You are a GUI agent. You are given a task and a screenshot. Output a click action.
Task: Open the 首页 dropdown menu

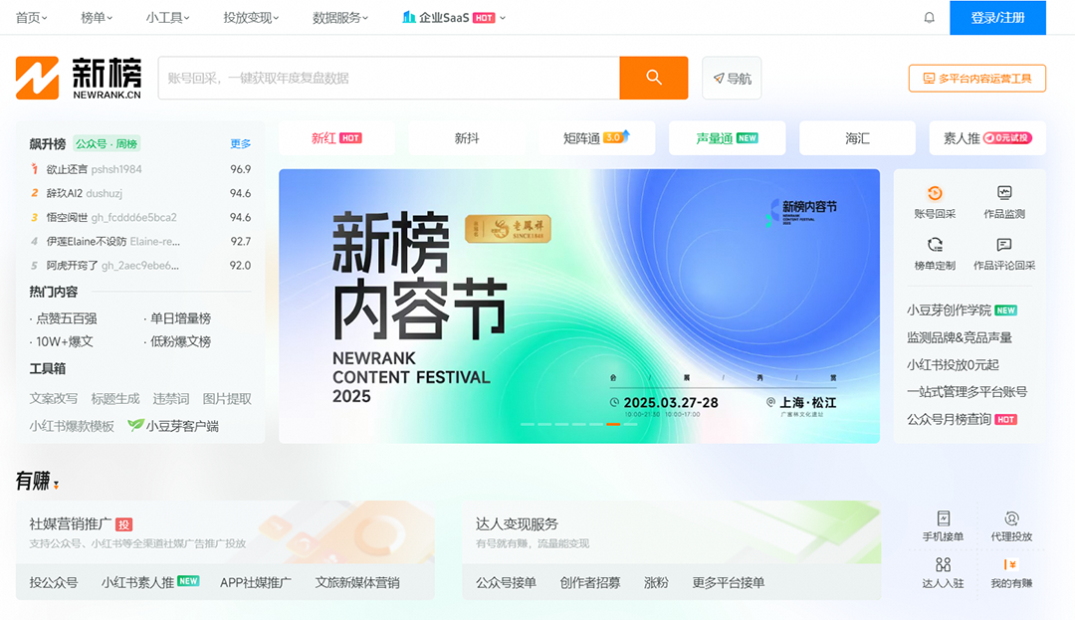pos(31,18)
